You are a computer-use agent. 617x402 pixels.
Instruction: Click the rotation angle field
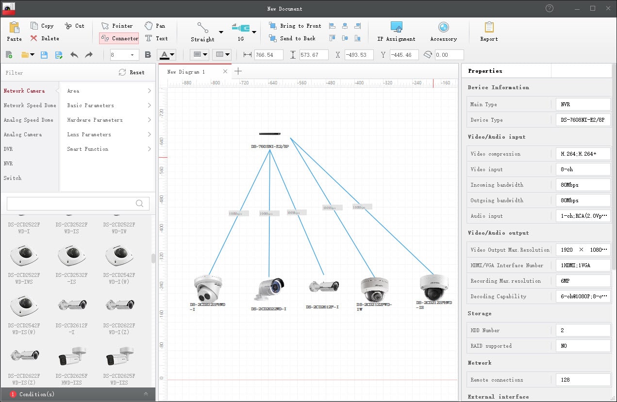pyautogui.click(x=449, y=55)
